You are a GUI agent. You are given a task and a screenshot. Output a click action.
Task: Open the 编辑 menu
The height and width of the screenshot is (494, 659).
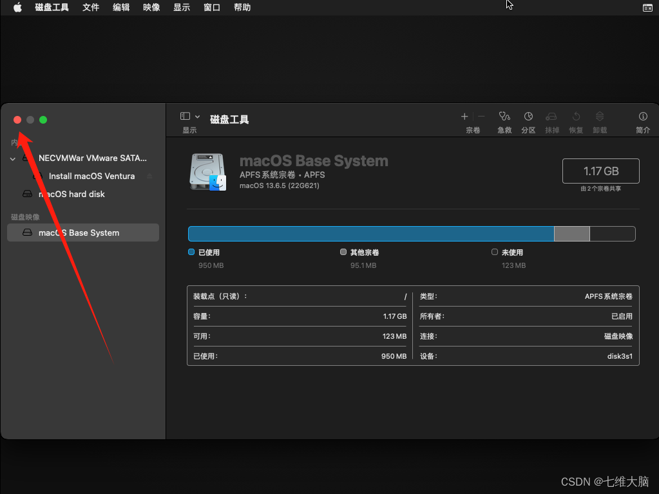pyautogui.click(x=121, y=7)
